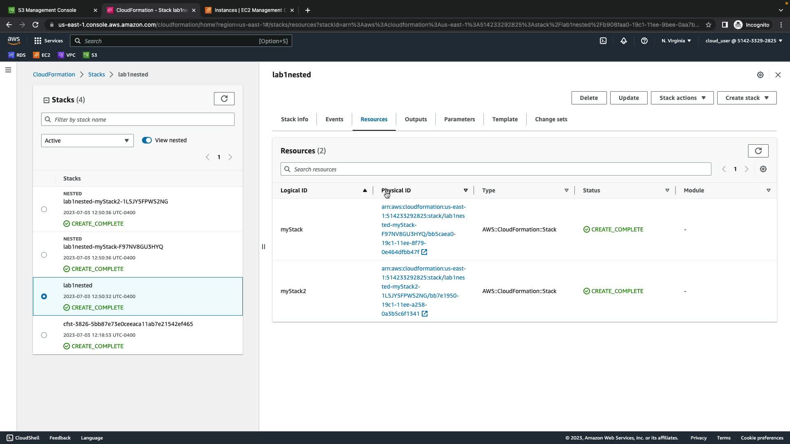Select the cfst-3826 stack radio button
The width and height of the screenshot is (790, 444).
pos(44,335)
